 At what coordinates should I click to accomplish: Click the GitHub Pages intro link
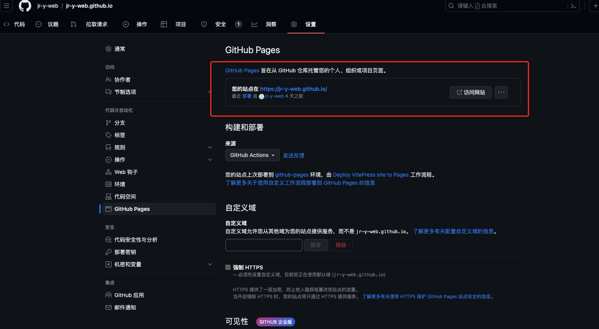[x=242, y=70]
